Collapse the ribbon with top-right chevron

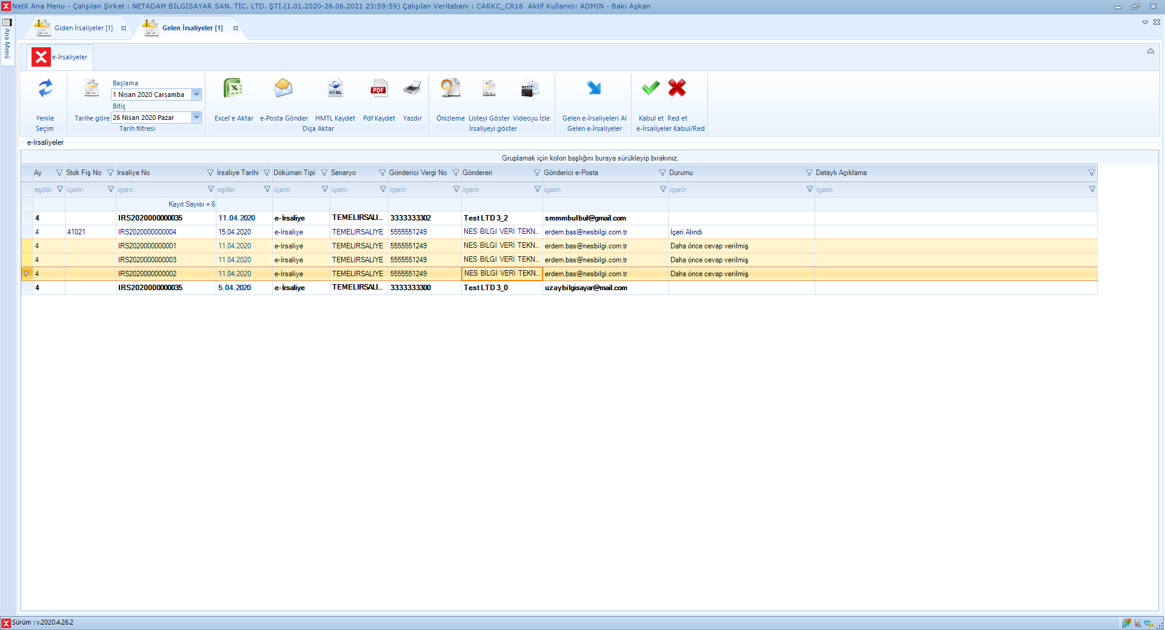click(x=1150, y=51)
